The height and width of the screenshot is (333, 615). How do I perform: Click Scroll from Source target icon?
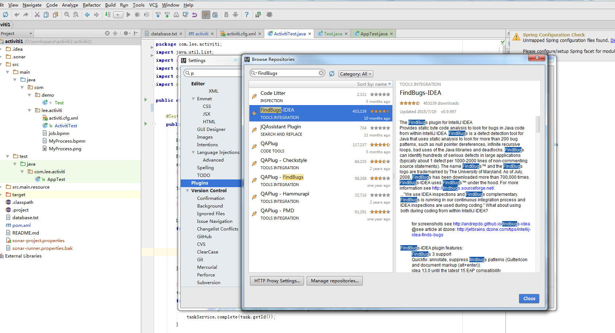click(107, 33)
